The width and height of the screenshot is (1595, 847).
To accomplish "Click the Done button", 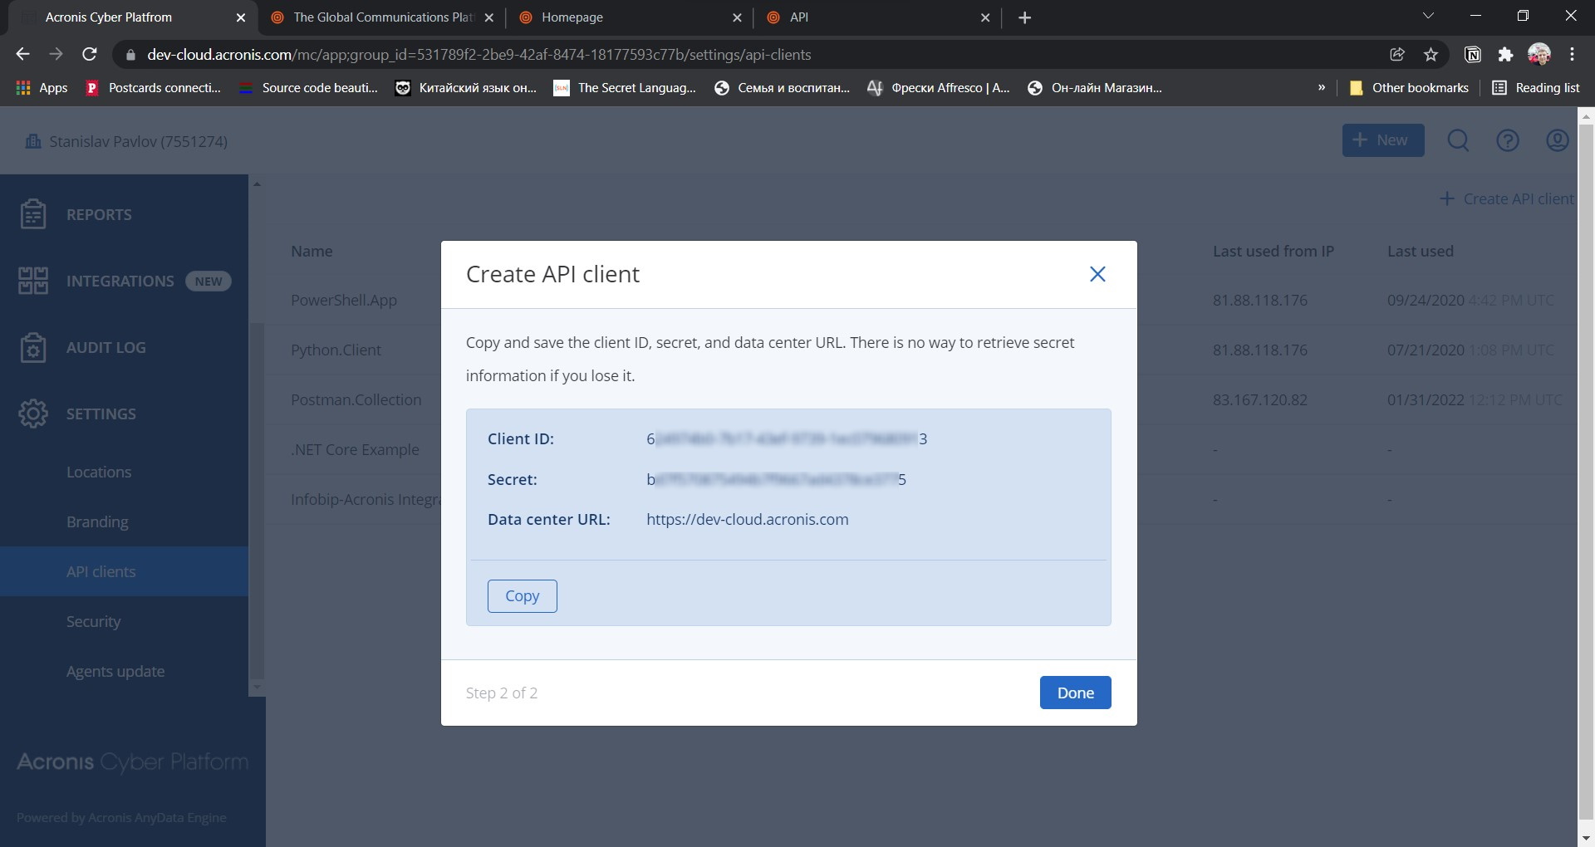I will pyautogui.click(x=1075, y=693).
